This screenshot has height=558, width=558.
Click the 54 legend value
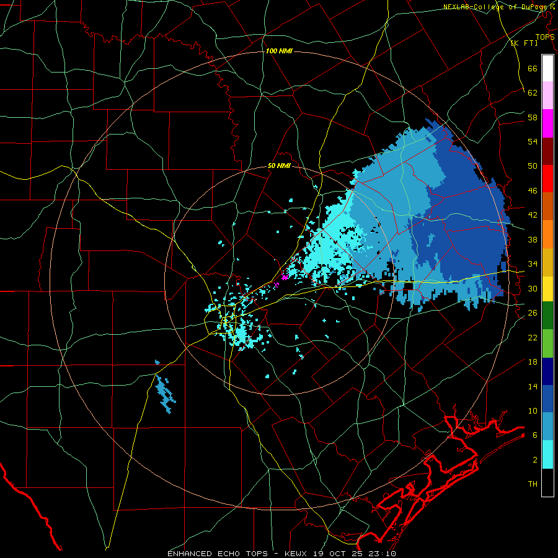(x=533, y=141)
